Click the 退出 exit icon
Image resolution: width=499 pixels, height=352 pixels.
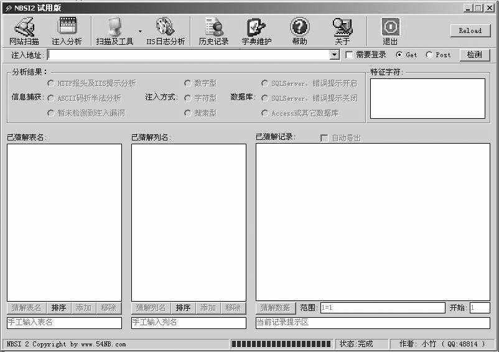click(x=390, y=31)
